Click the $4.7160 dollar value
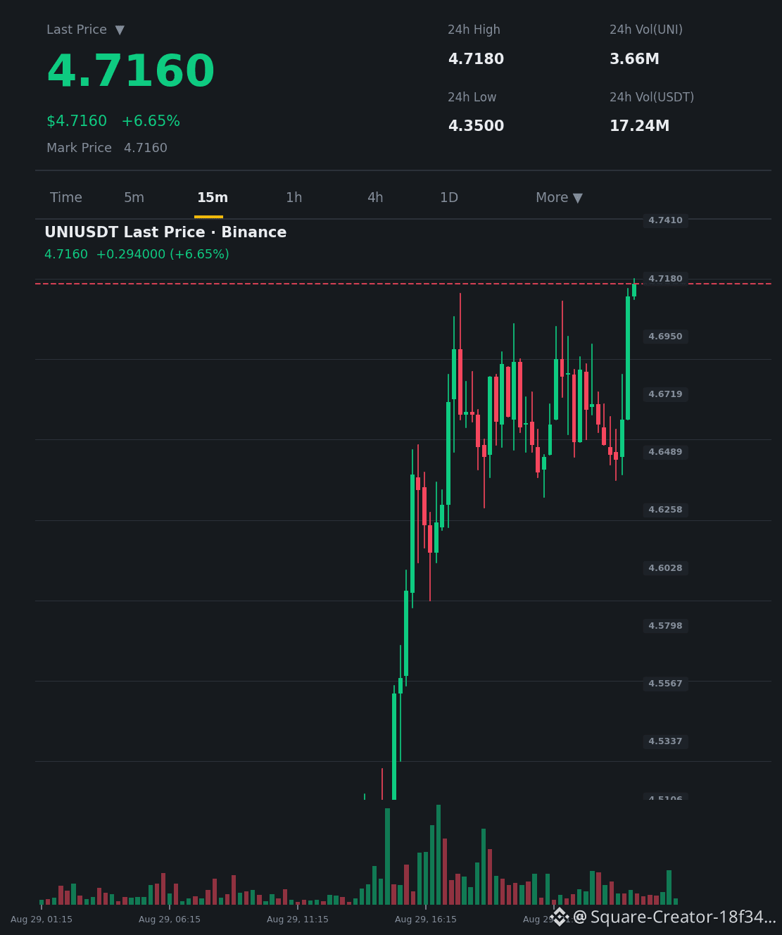 tap(77, 121)
